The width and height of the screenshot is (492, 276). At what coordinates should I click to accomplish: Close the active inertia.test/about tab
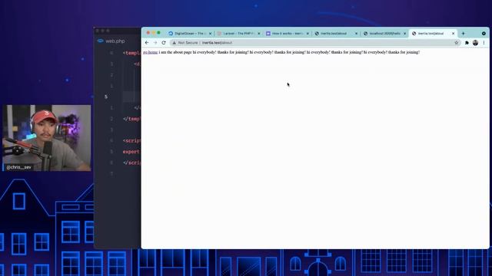(x=453, y=33)
